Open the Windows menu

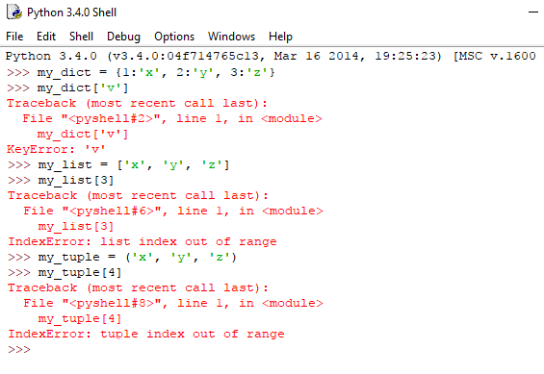[x=231, y=37]
